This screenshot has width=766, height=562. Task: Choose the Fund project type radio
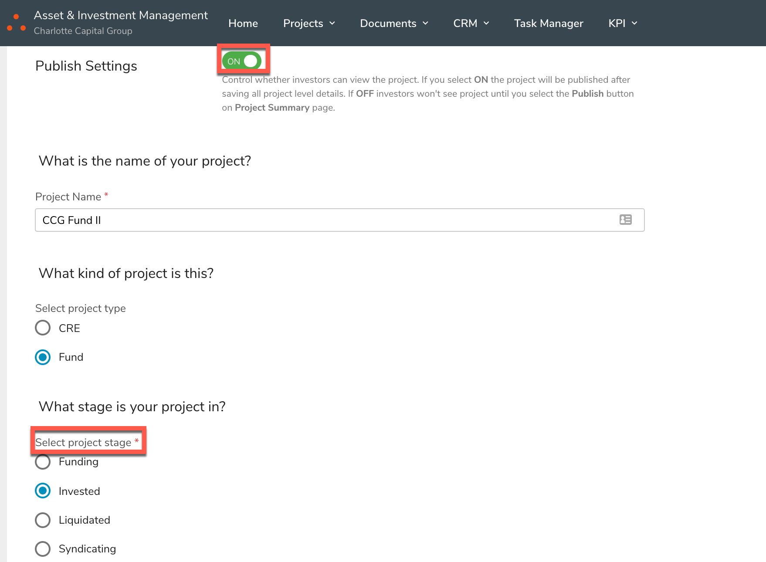(x=43, y=357)
